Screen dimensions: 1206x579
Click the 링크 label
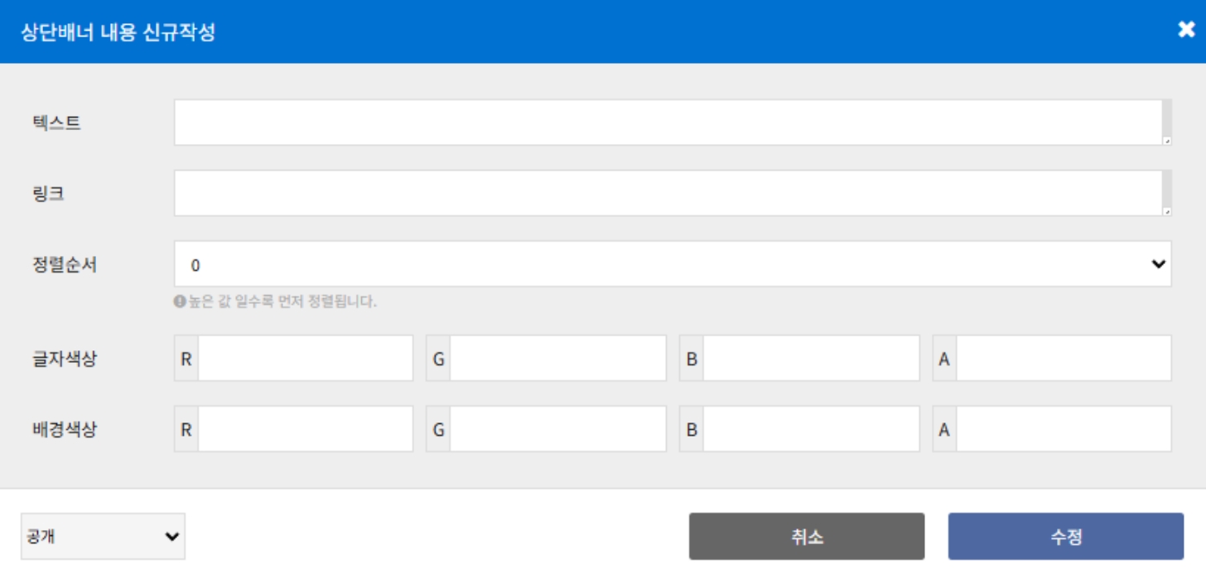coord(49,195)
